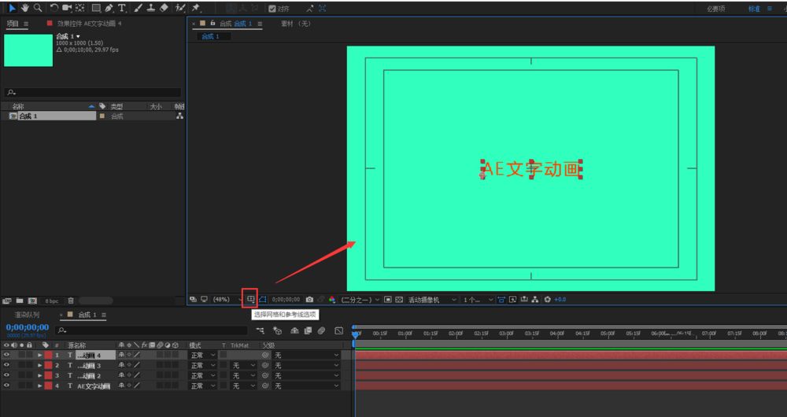
Task: Toggle always preview this view icon
Action: (194, 300)
